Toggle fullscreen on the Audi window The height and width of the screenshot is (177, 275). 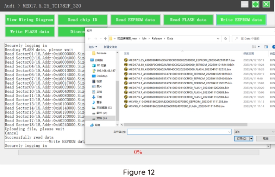[255, 4]
